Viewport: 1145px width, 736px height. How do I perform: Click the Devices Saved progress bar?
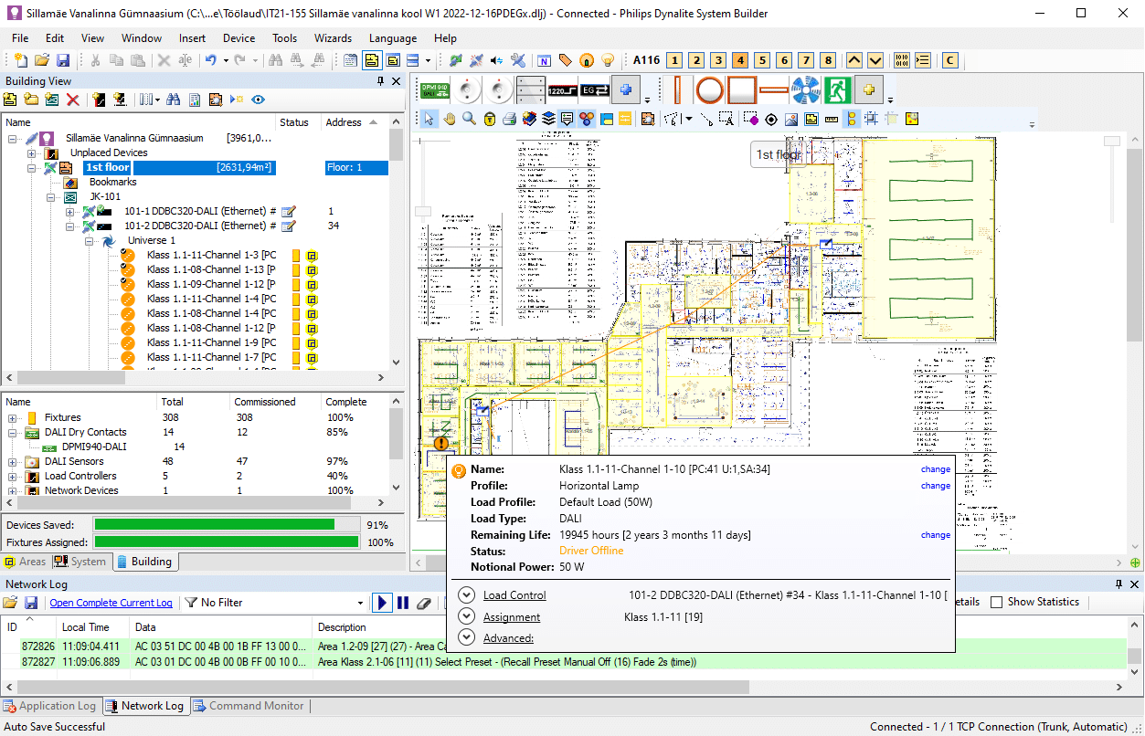pyautogui.click(x=226, y=524)
